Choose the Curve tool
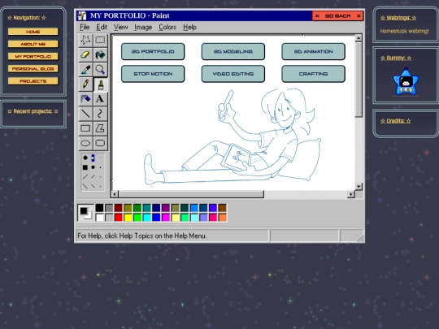 [x=100, y=114]
